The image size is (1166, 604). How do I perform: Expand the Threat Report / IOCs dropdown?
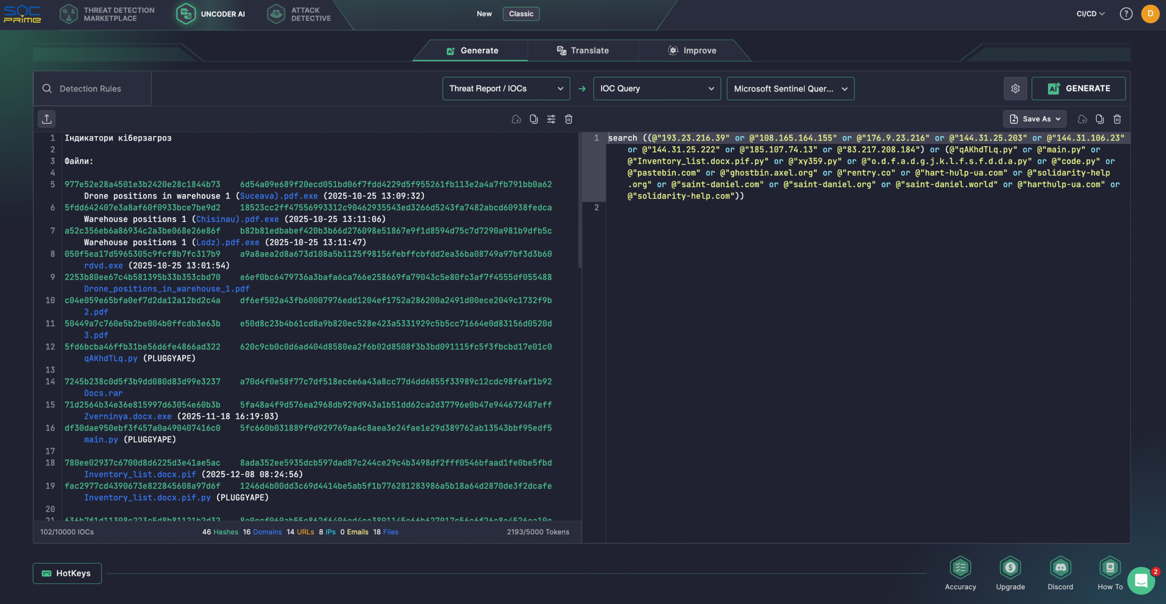point(506,88)
